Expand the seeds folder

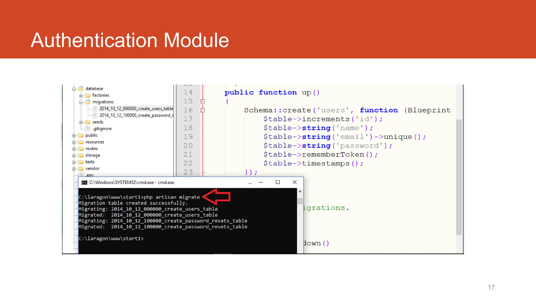click(81, 122)
